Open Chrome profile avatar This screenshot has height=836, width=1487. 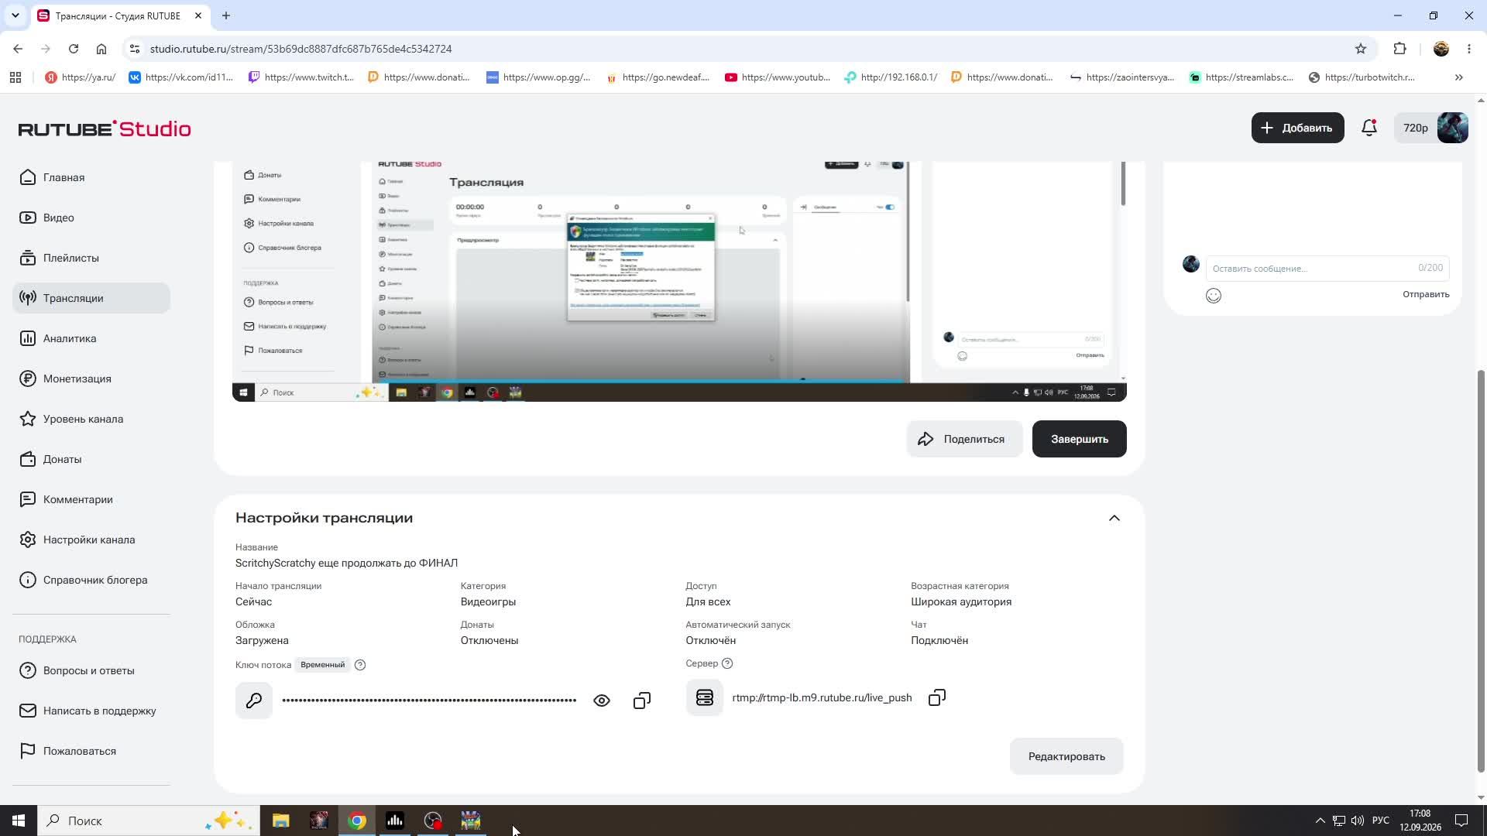[1441, 49]
